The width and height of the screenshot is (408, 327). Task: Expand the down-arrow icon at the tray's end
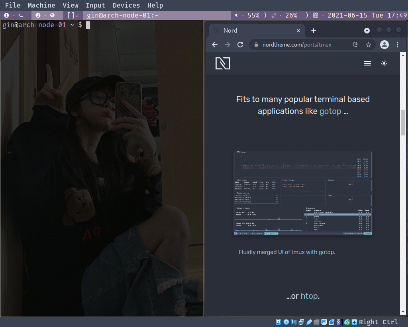point(354,322)
